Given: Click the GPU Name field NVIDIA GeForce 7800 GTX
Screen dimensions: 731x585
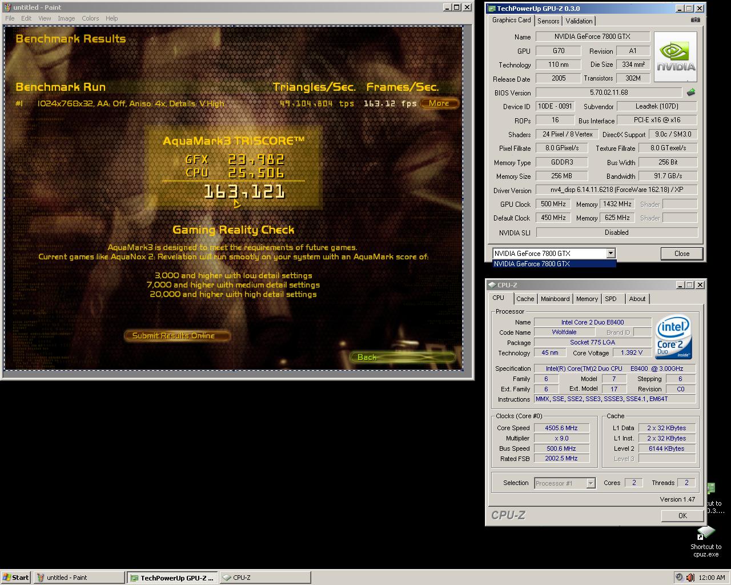Looking at the screenshot, I should click(593, 37).
